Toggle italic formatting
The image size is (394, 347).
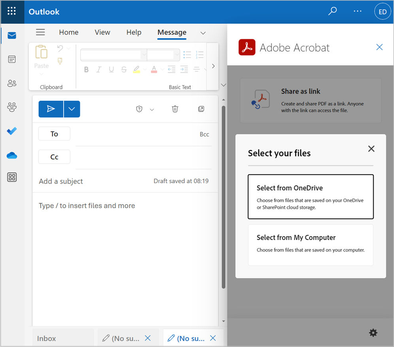(x=98, y=69)
